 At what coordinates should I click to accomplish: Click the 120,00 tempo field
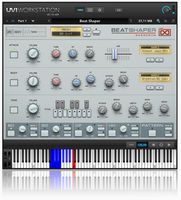click(142, 144)
